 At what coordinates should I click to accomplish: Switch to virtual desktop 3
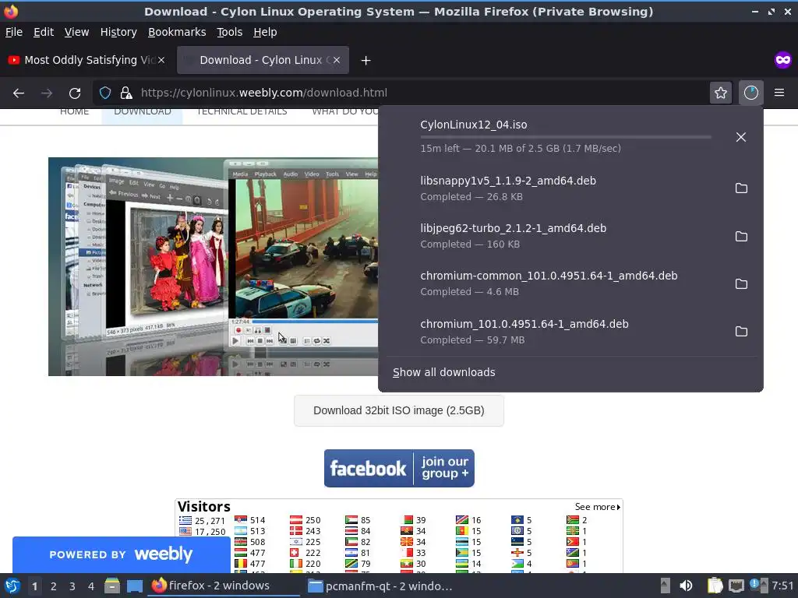[72, 586]
